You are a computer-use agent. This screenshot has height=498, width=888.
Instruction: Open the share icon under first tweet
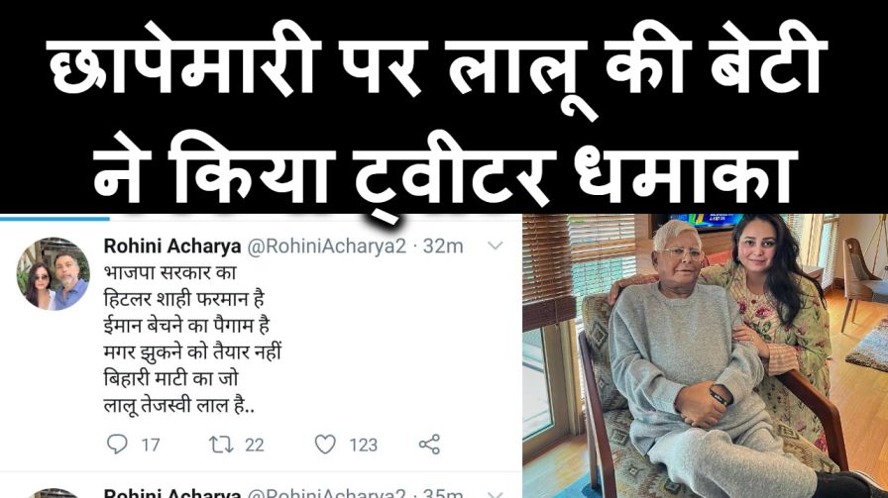429,445
